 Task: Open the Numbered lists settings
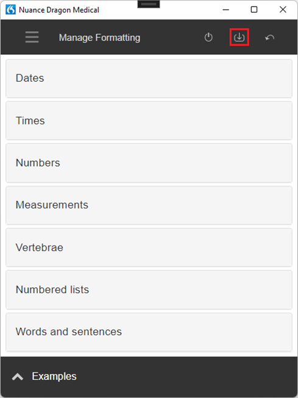(x=149, y=290)
